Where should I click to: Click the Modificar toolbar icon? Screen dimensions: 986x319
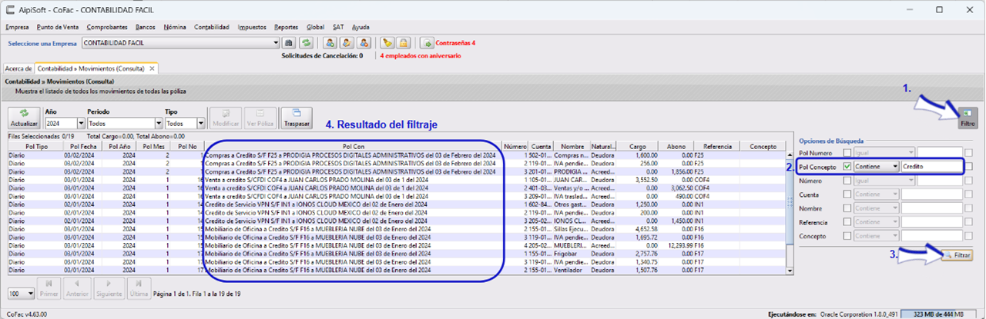(224, 117)
